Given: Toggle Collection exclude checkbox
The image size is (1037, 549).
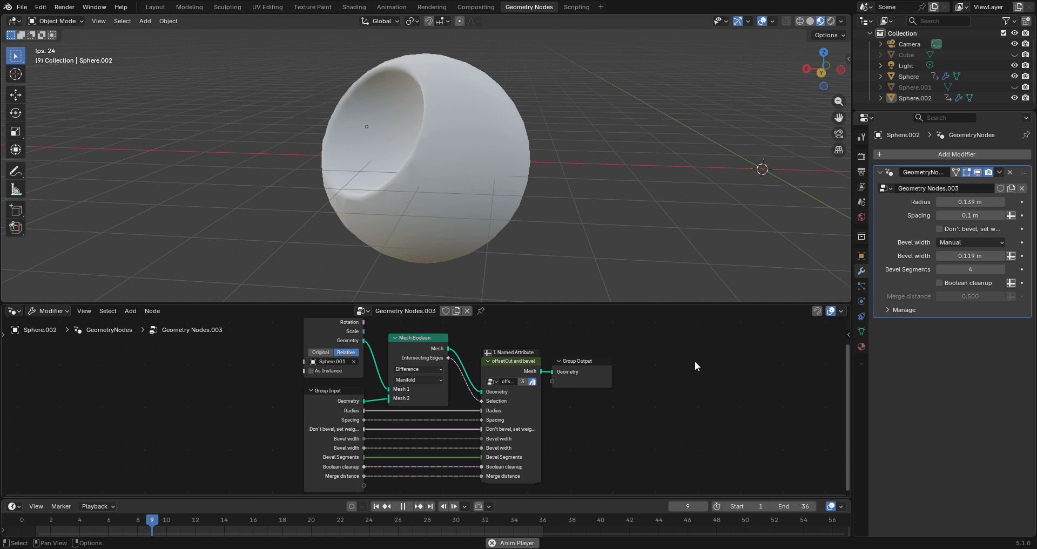Looking at the screenshot, I should click(x=1004, y=33).
